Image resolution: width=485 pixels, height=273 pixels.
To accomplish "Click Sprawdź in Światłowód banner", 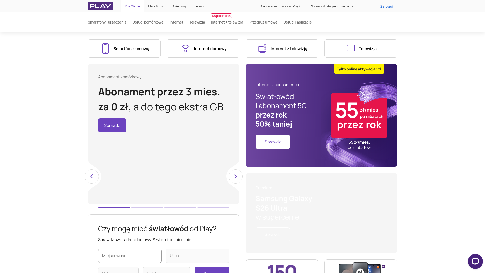I will 273,142.
